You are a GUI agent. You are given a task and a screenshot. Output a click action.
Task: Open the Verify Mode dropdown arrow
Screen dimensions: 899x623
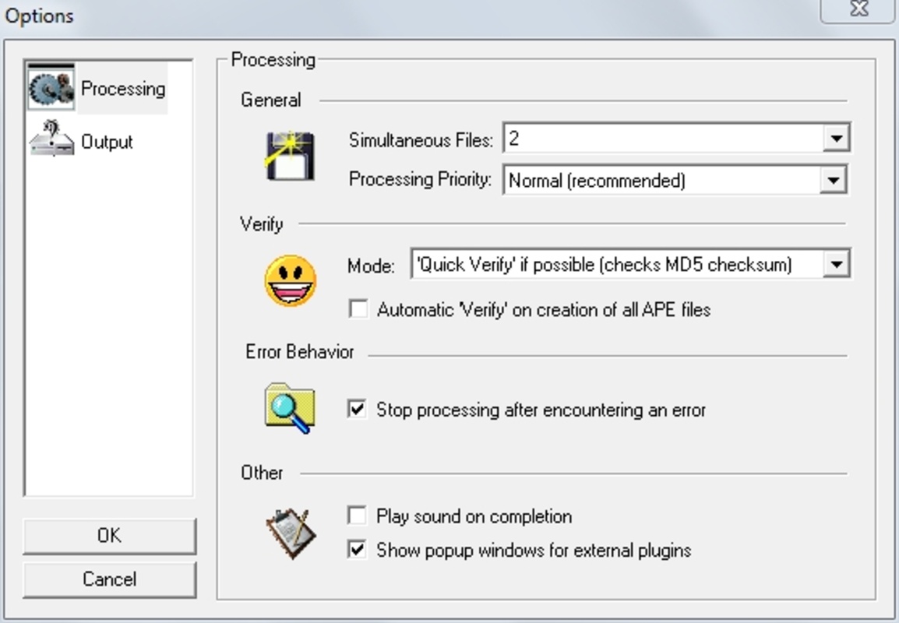837,264
